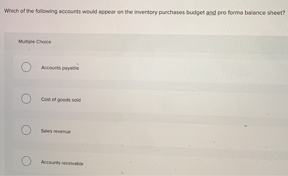Select the Cost of goods sold radio button

tap(26, 99)
